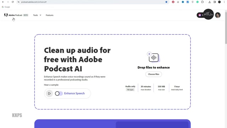The image size is (227, 128).
Task: Click the grey shield extension icon
Action: [x=193, y=2]
